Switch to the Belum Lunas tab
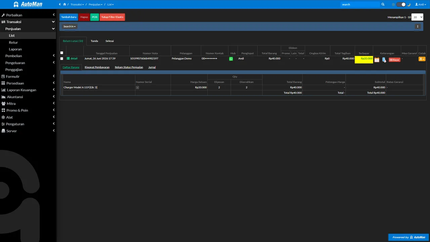 click(73, 41)
